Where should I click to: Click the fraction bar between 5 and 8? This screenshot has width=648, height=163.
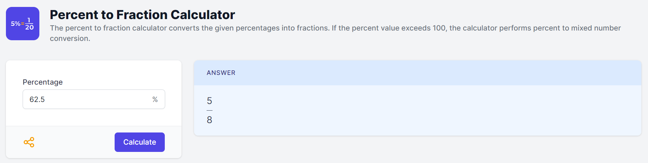[x=209, y=110]
